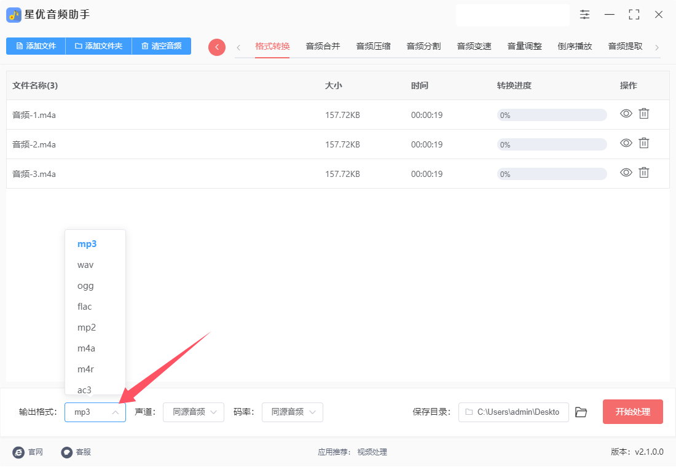
Task: Open 官网 website icon
Action: tap(18, 452)
